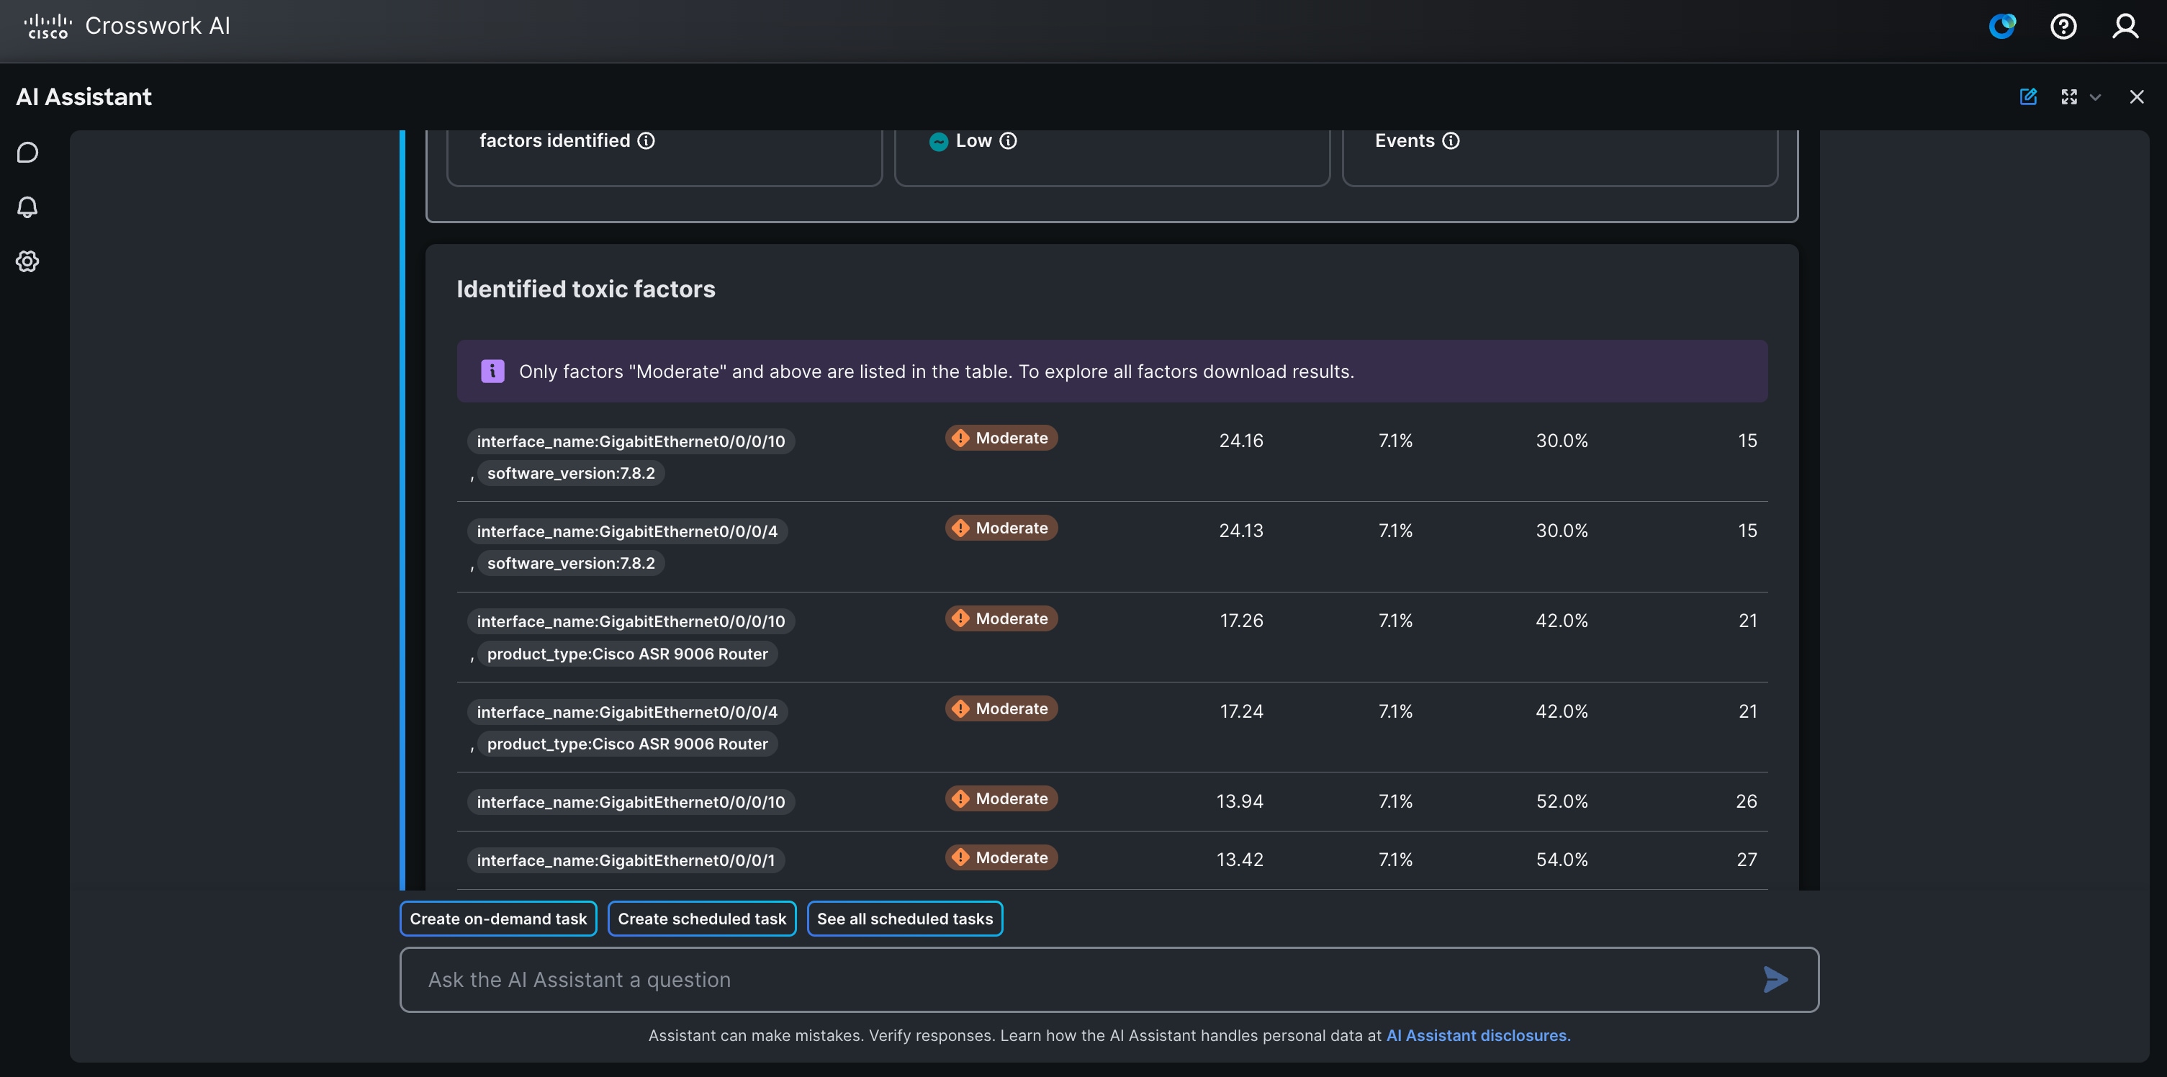The image size is (2167, 1077).
Task: Click the Moderate badge in the 13.42 row
Action: pos(1001,857)
